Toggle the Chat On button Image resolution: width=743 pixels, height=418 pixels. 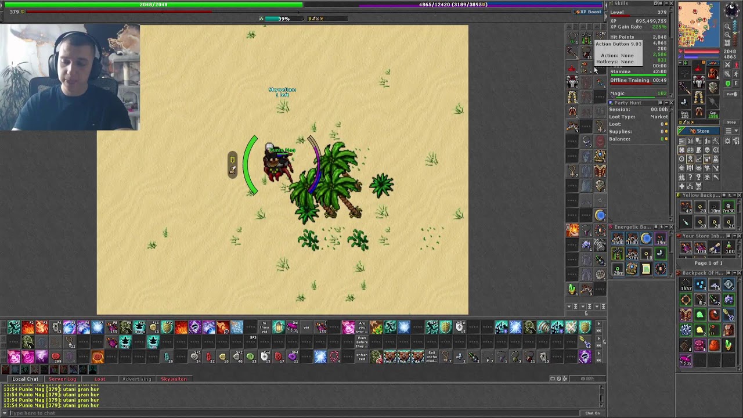[x=592, y=413]
